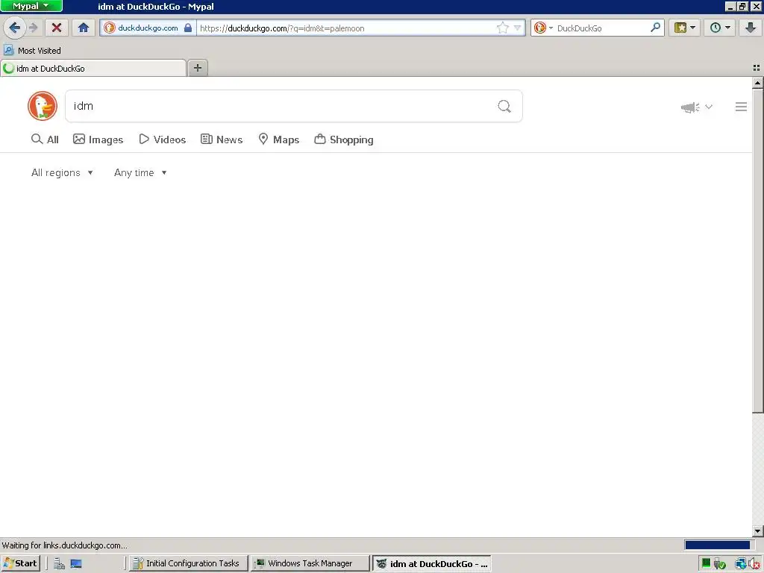Click the toolbar search magnifier icon
This screenshot has width=764, height=573.
click(655, 28)
